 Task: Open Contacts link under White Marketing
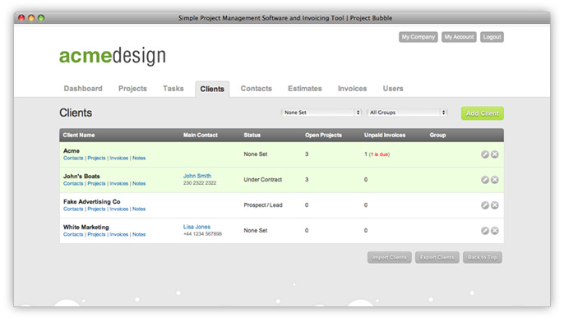click(x=73, y=235)
